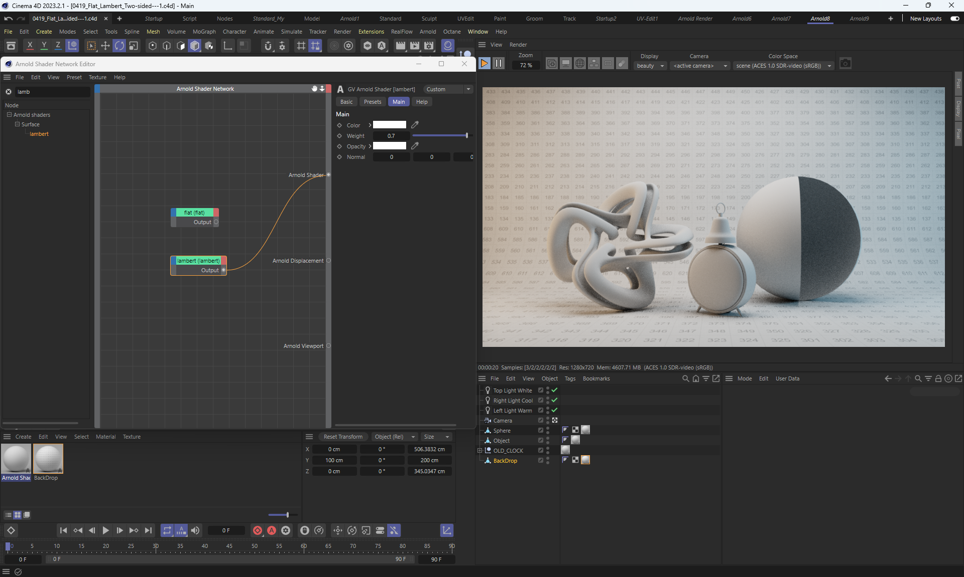Screen dimensions: 964x577
Task: Pick color with the Color eyedropper icon
Action: (415, 125)
